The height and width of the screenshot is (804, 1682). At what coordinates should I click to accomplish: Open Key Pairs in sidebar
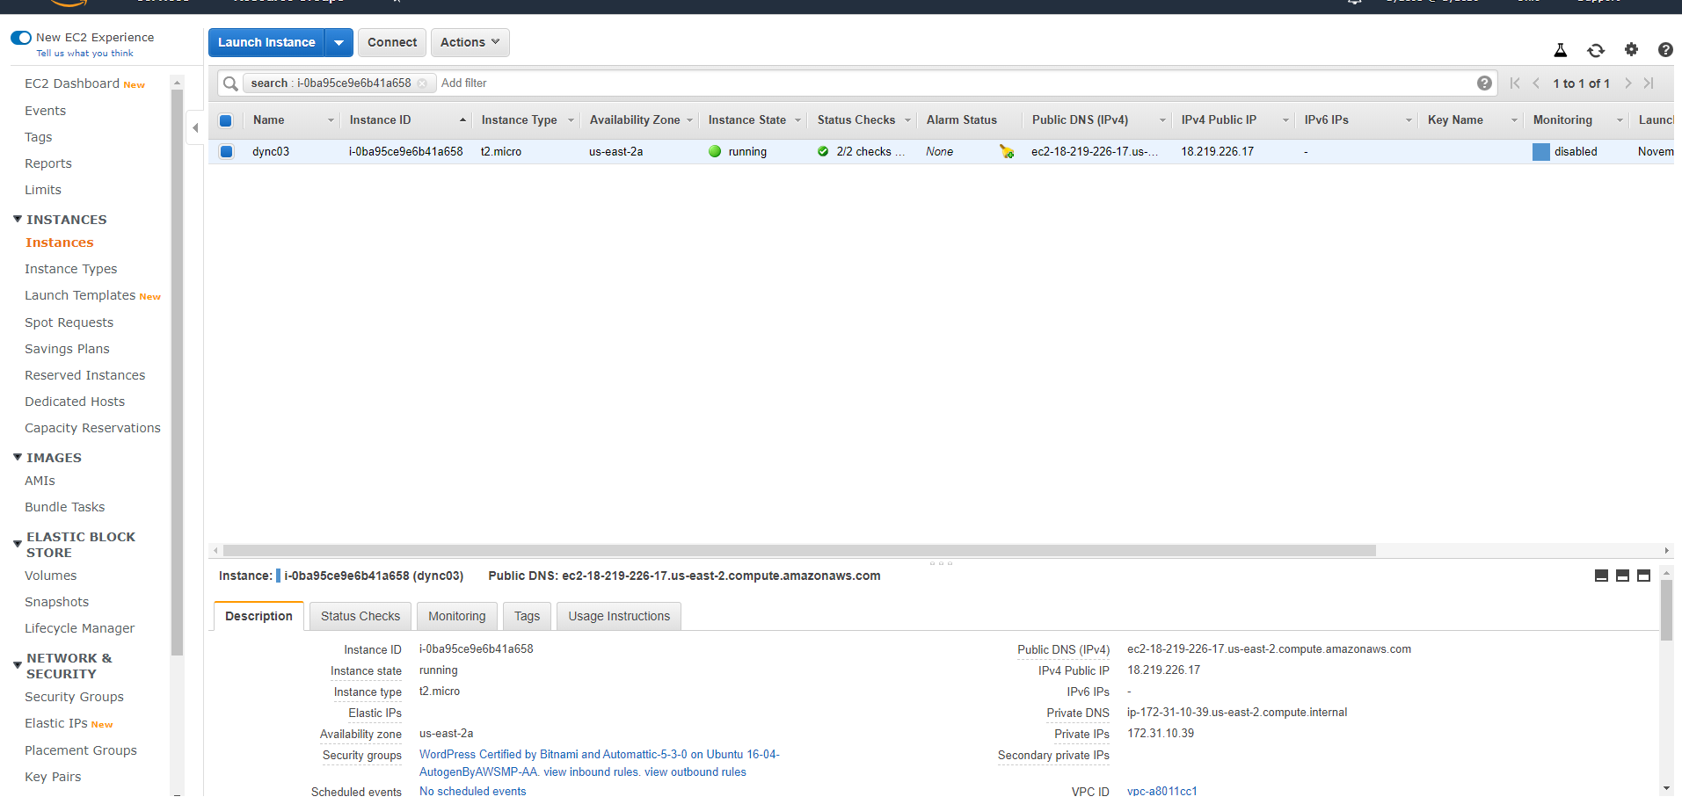tap(53, 777)
